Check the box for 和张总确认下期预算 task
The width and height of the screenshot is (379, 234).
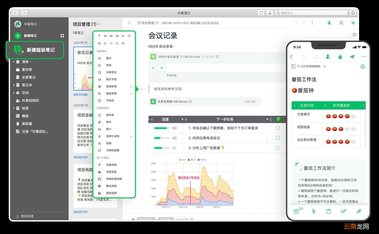click(x=277, y=128)
